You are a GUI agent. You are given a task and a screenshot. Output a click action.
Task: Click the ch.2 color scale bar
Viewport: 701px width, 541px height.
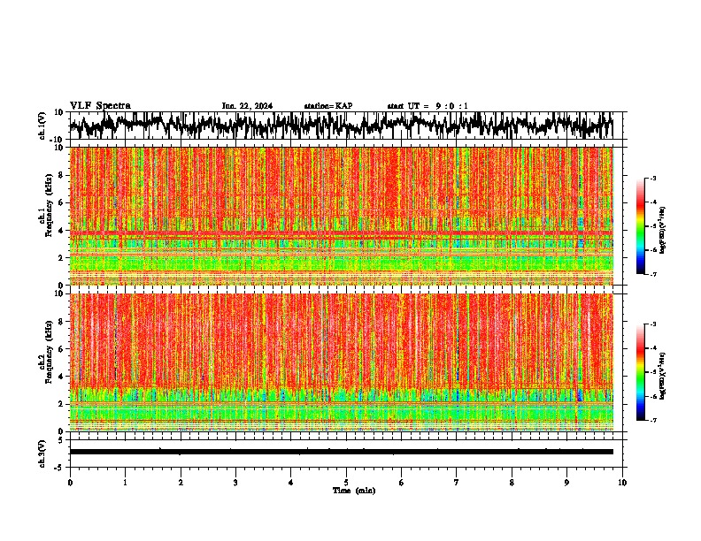(641, 372)
